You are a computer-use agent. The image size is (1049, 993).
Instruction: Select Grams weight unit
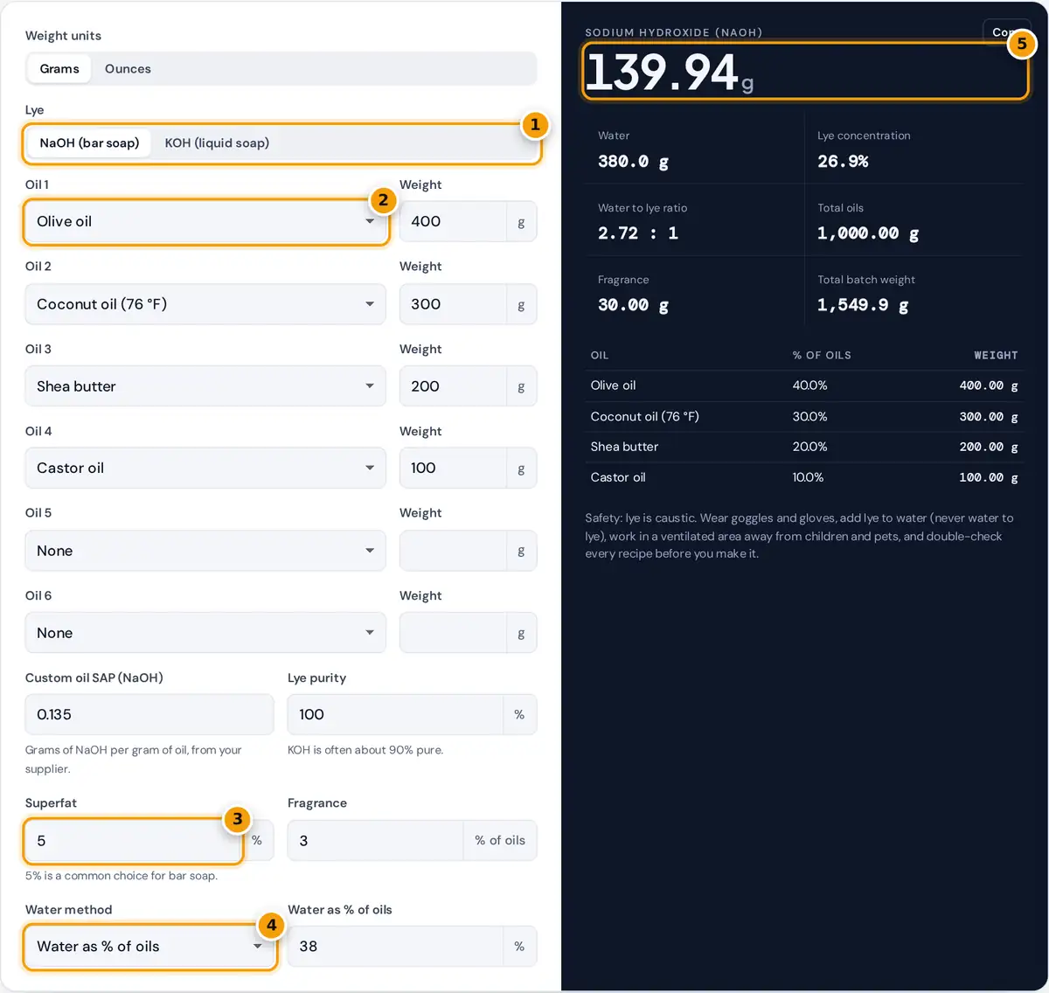point(59,69)
